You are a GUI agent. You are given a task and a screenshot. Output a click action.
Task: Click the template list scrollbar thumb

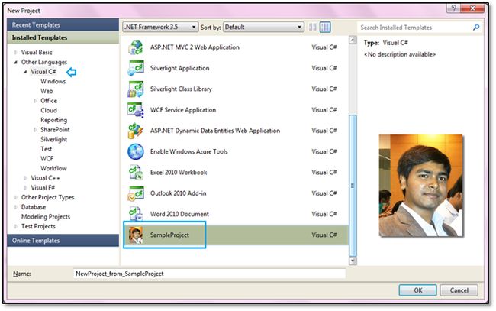(353, 186)
